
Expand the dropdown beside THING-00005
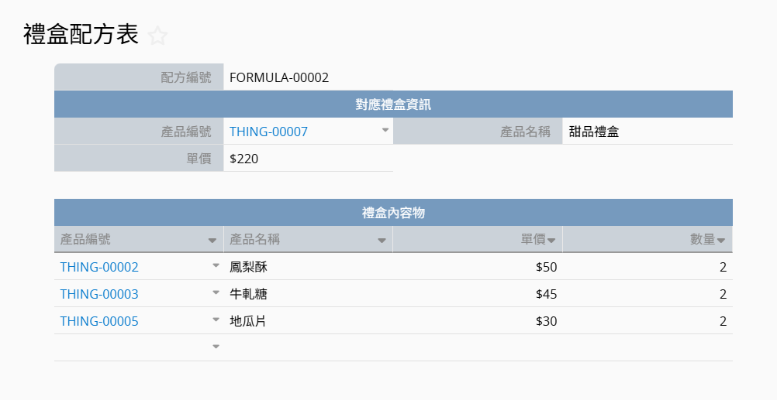[216, 320]
